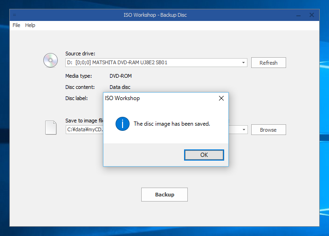Close the ISO Workshop message dialog
Screen dimensions: 329x236
coord(221,98)
